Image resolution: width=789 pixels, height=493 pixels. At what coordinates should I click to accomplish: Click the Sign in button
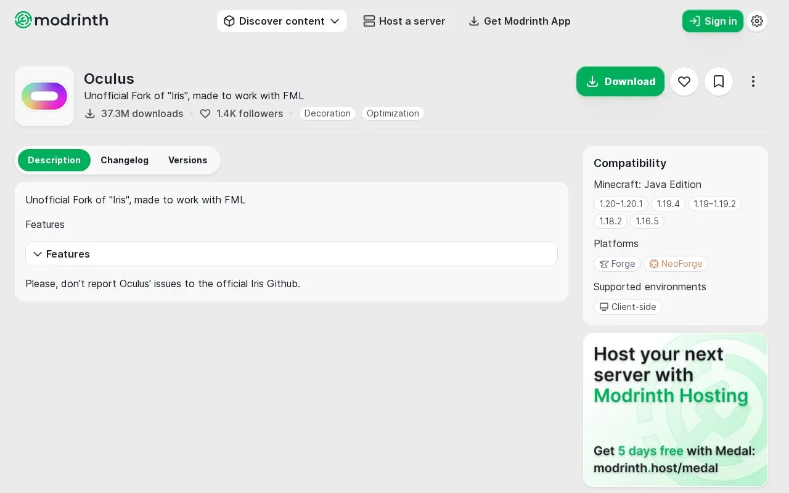(713, 21)
